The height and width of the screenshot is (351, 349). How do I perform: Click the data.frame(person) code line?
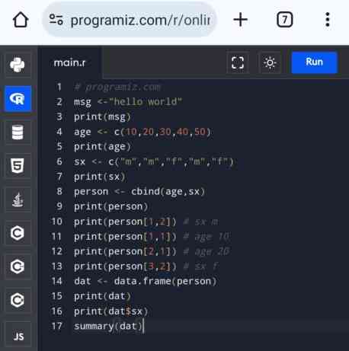pos(145,281)
